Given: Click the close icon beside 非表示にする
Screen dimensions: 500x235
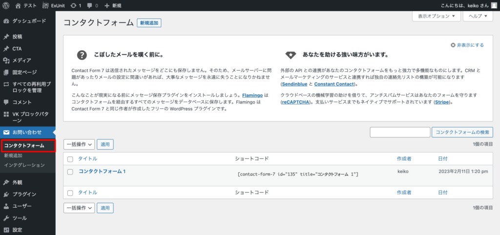Looking at the screenshot, I should click(x=453, y=45).
